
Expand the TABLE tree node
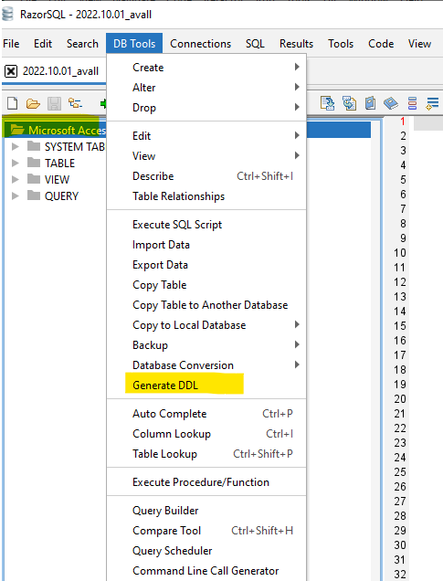15,163
